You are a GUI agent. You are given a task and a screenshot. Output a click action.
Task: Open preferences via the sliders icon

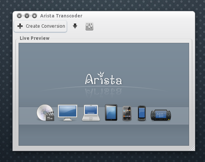click(89, 26)
